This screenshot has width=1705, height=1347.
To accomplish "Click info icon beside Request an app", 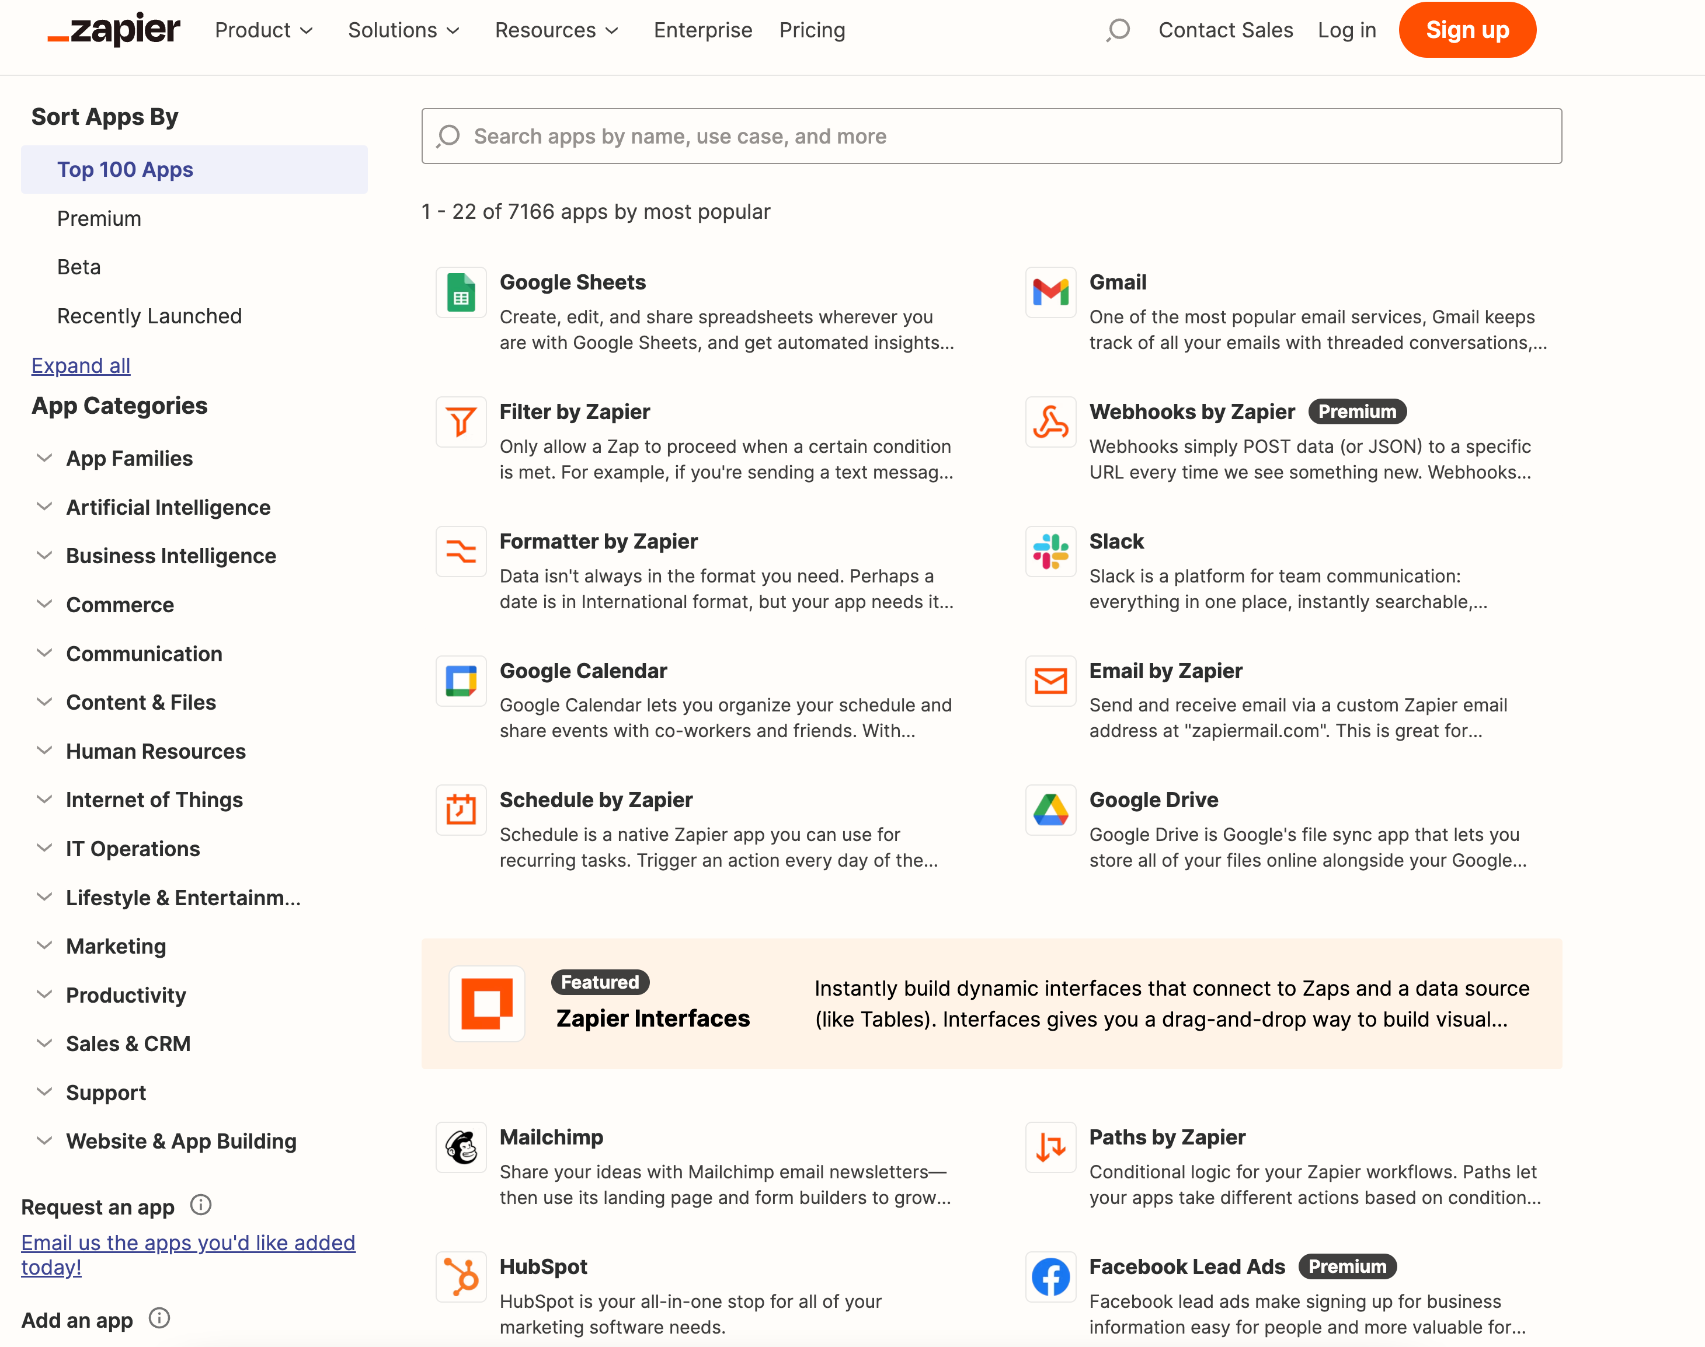I will tap(200, 1205).
